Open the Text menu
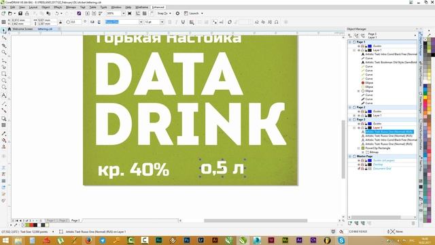This screenshot has height=245, width=435. click(83, 7)
